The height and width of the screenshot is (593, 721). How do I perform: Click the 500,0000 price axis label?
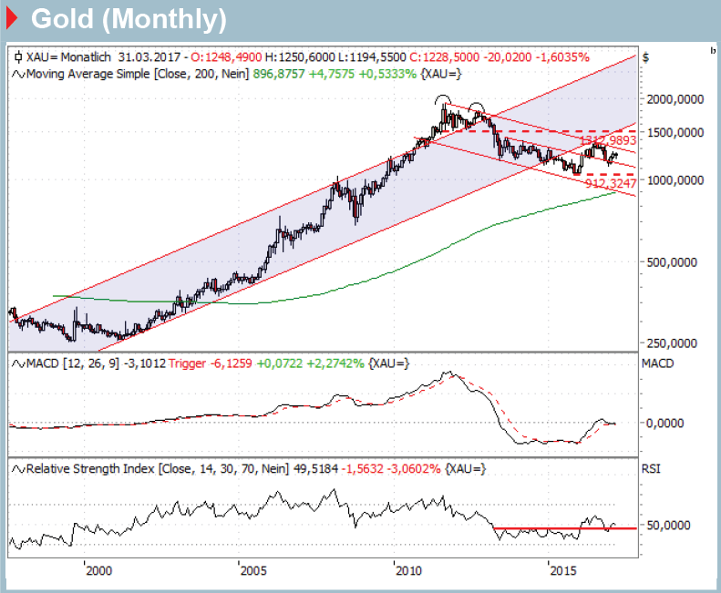pyautogui.click(x=672, y=262)
